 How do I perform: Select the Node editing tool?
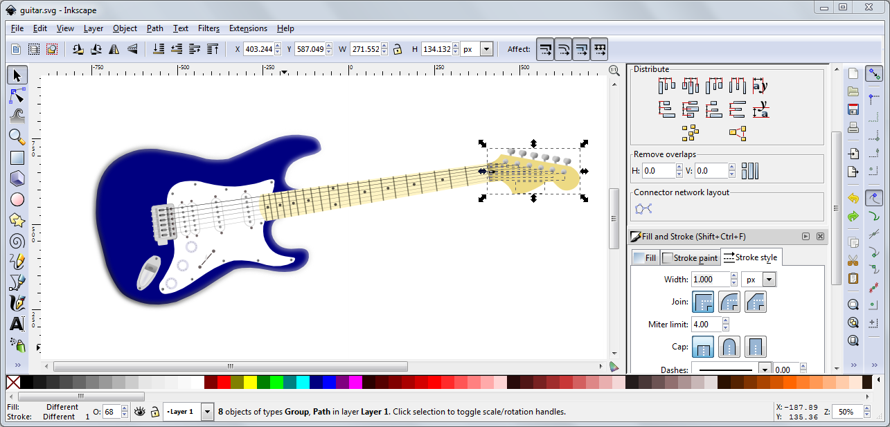point(17,96)
